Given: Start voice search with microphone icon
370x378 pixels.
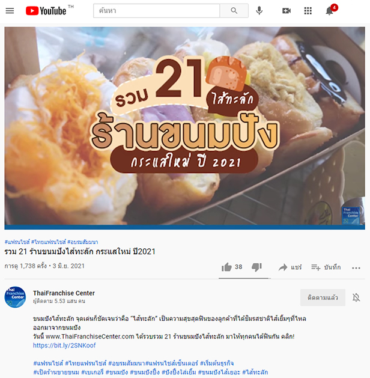Looking at the screenshot, I should tap(259, 11).
